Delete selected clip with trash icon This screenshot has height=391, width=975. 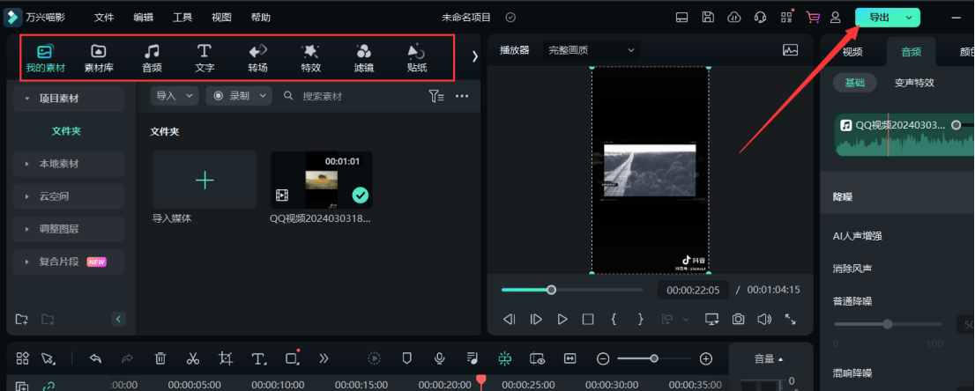[x=160, y=358]
